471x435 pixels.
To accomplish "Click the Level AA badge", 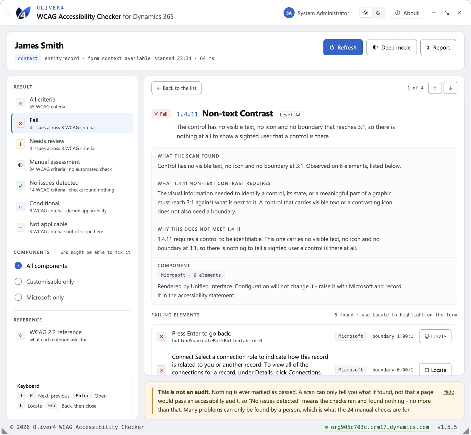I will pyautogui.click(x=290, y=115).
